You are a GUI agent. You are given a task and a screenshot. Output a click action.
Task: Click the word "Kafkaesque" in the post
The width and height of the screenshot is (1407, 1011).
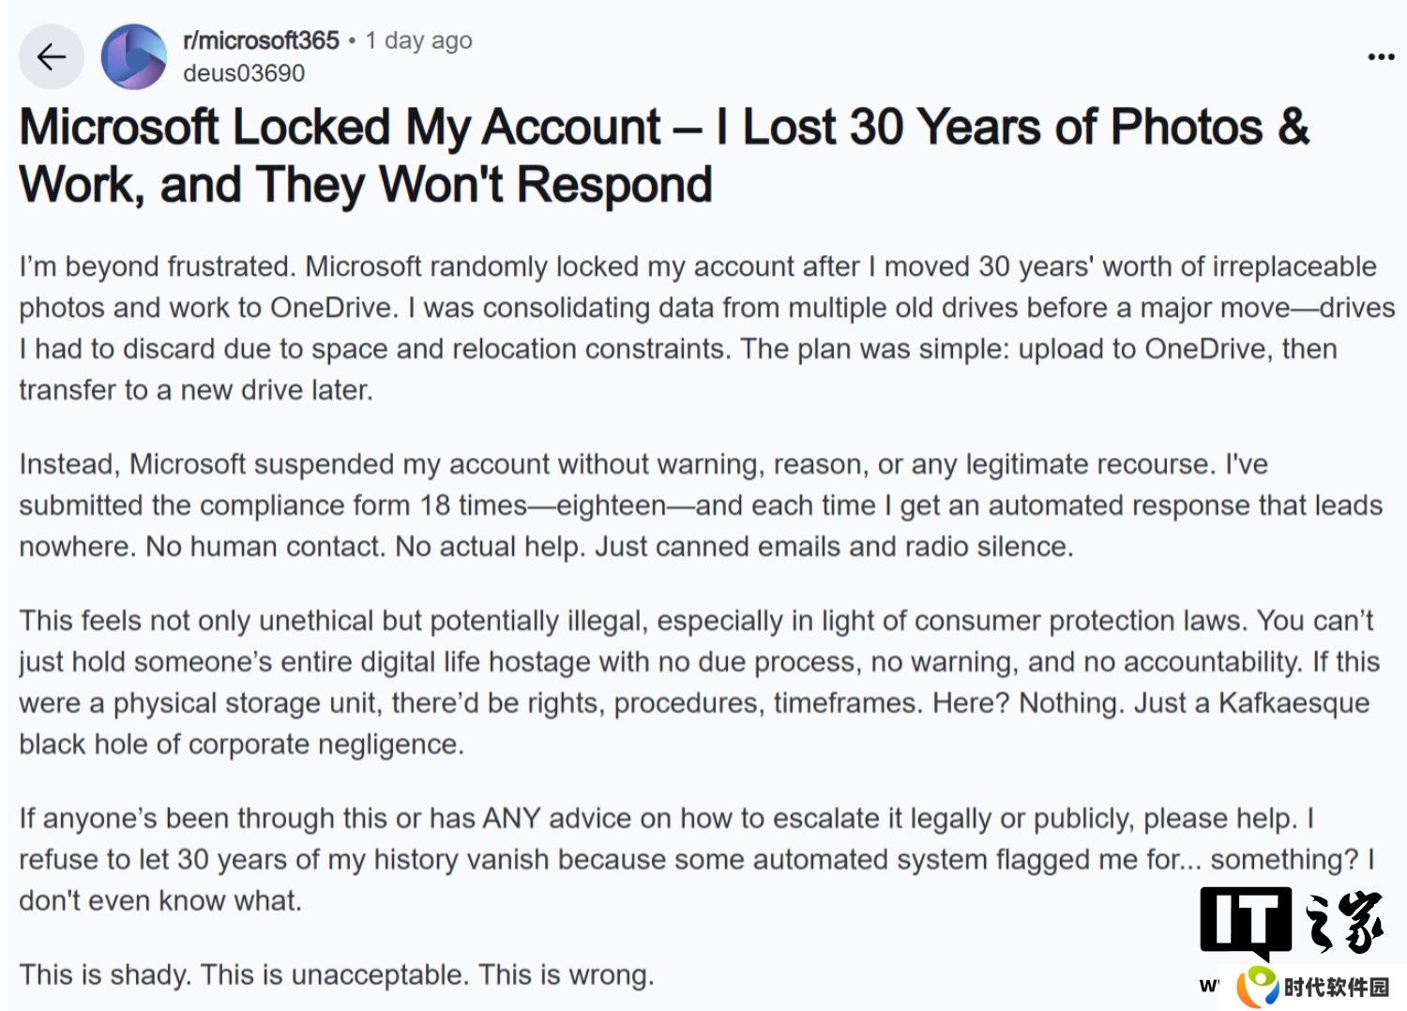[x=1294, y=703]
